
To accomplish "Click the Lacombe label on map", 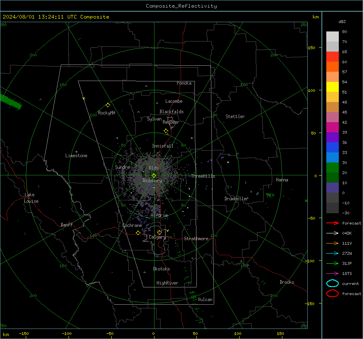I will click(174, 101).
